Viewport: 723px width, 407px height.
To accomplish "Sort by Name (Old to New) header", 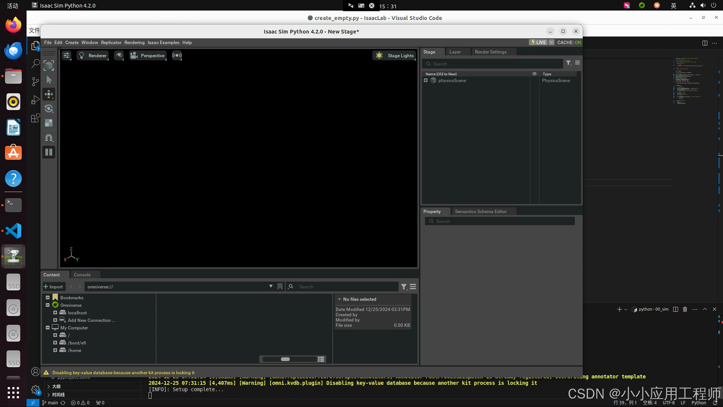I will (x=441, y=74).
